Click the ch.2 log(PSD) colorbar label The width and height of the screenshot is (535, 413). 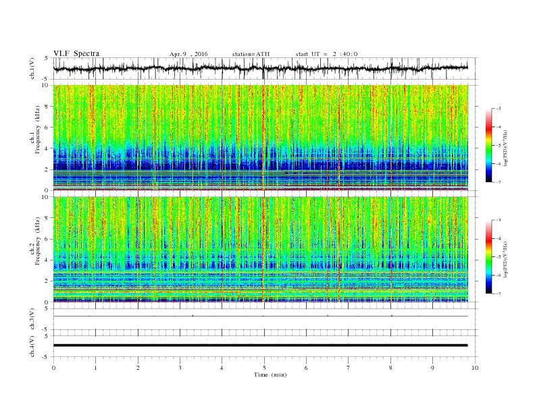505,259
